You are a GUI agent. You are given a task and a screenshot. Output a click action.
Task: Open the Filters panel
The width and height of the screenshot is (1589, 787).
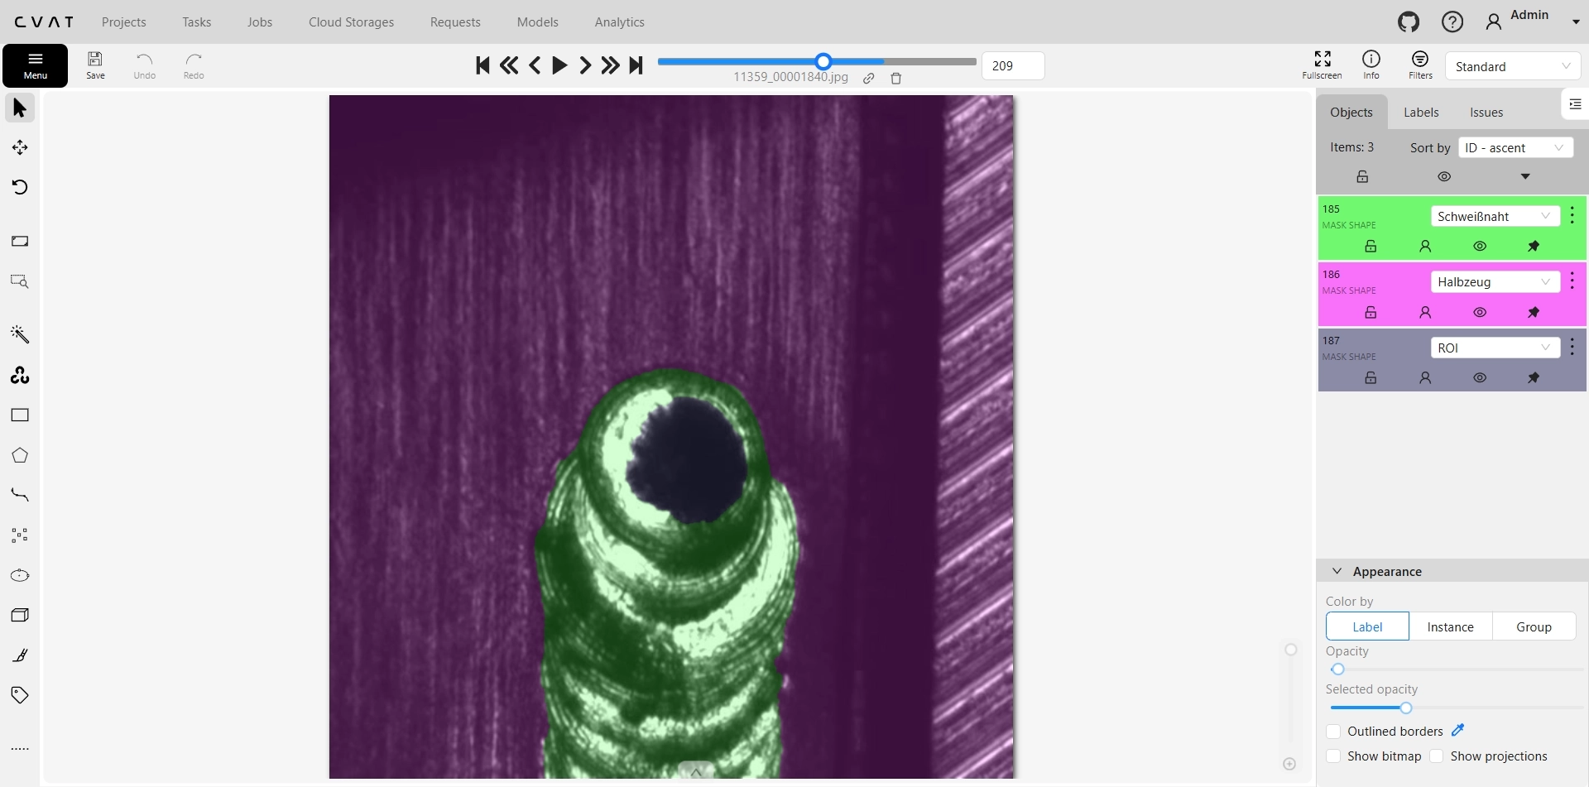pyautogui.click(x=1420, y=65)
